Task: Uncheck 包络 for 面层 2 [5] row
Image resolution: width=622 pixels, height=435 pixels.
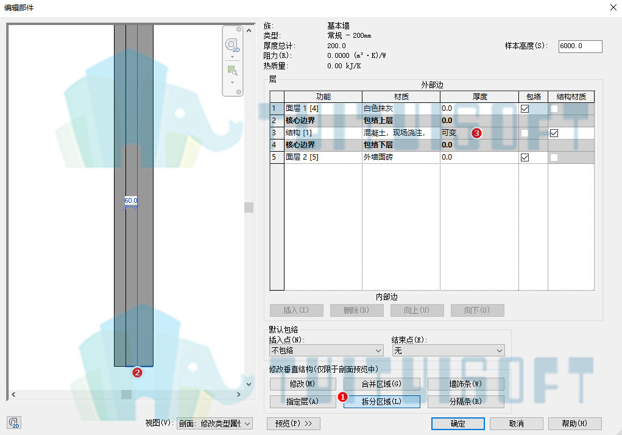Action: tap(525, 157)
